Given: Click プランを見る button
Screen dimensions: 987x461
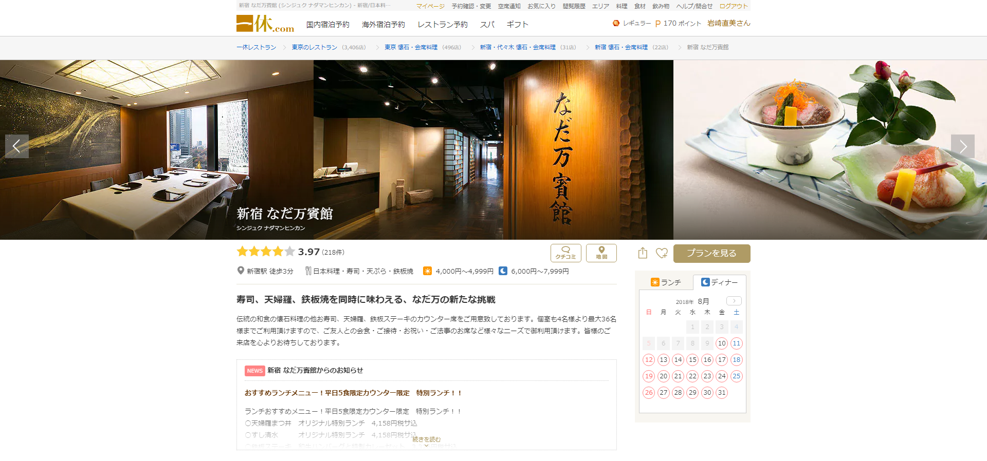Looking at the screenshot, I should [711, 253].
